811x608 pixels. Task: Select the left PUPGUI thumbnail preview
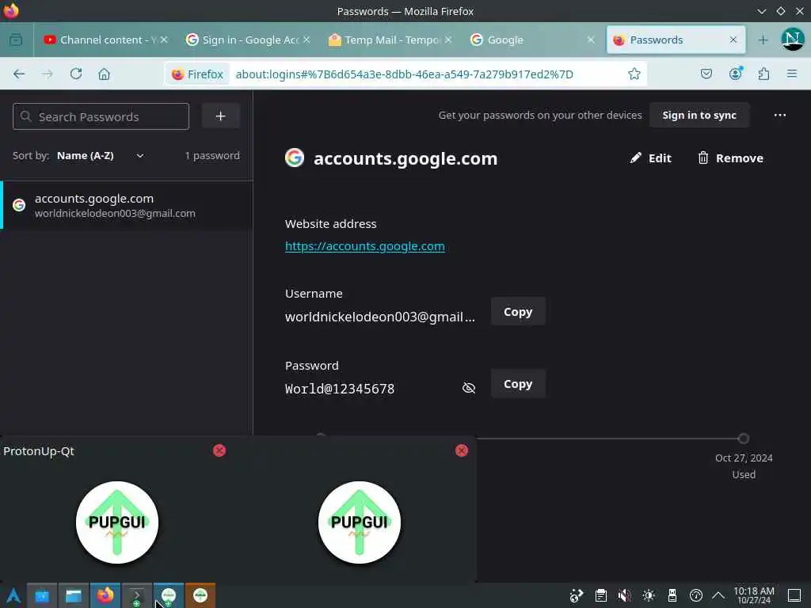[117, 522]
